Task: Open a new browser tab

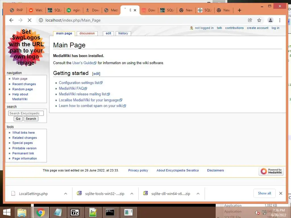Action: [239, 10]
